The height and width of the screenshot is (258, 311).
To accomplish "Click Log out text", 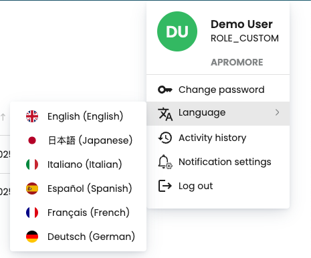I will (x=195, y=186).
